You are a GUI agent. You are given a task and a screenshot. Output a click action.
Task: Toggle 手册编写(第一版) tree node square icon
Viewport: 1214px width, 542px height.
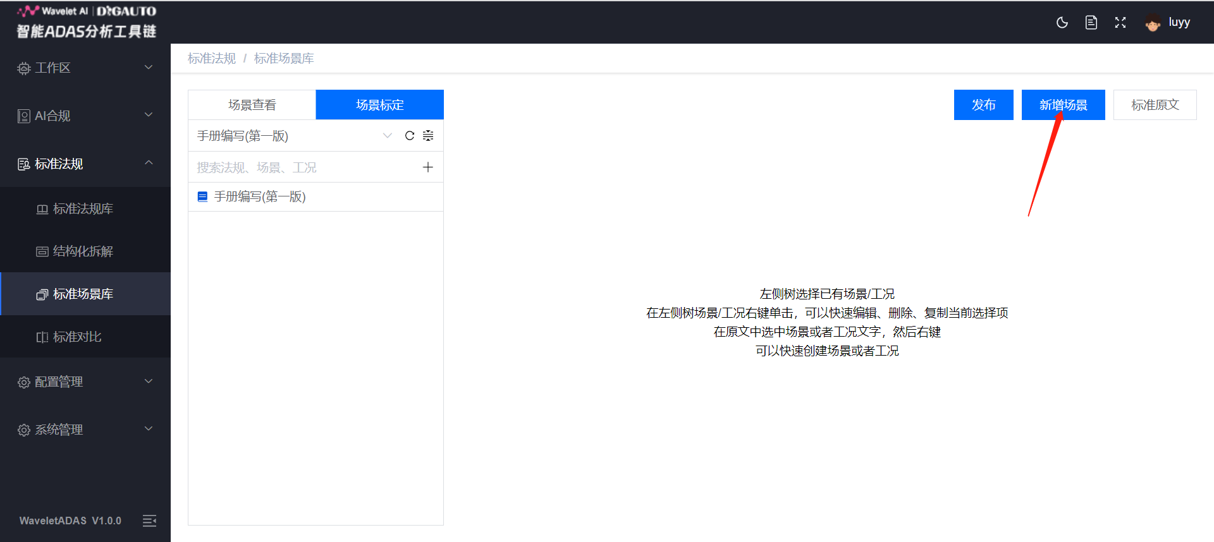(x=202, y=196)
